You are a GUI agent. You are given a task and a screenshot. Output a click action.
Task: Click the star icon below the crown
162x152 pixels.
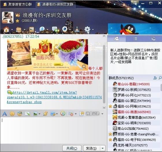coord(17,21)
